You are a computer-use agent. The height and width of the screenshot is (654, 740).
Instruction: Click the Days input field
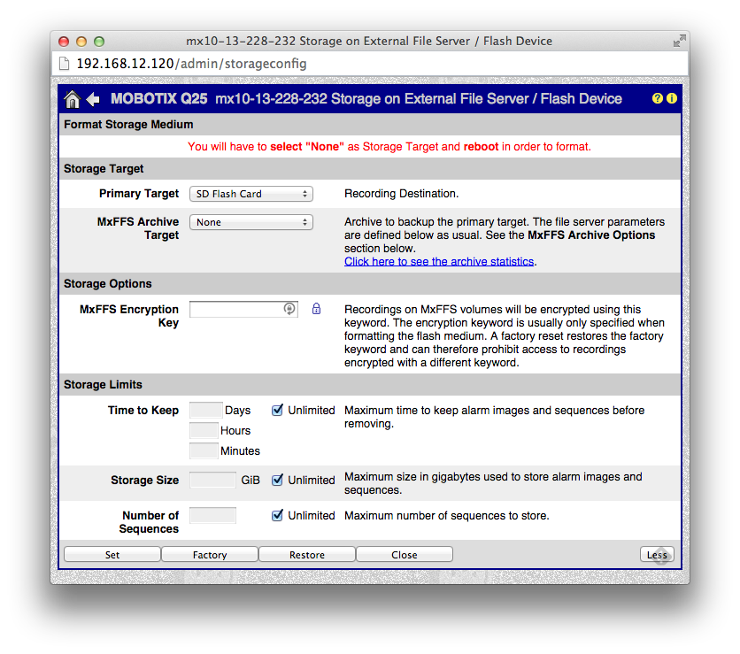(x=205, y=410)
